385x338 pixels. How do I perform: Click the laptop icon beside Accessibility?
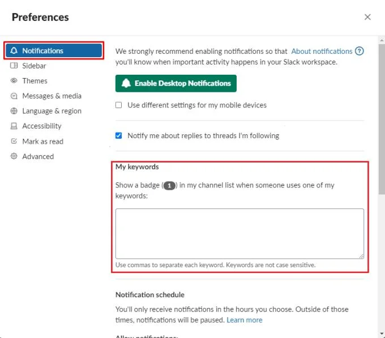[14, 126]
